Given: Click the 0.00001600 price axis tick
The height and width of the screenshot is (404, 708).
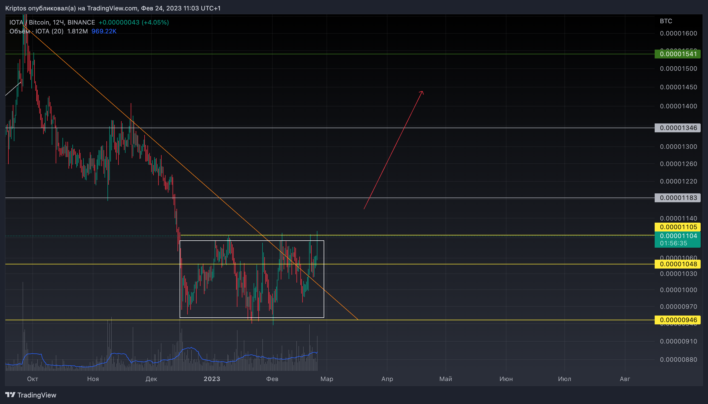Looking at the screenshot, I should pyautogui.click(x=678, y=33).
